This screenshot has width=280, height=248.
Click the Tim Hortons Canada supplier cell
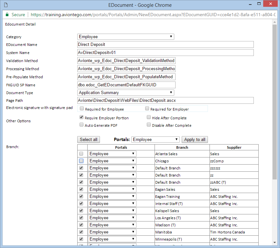tap(234, 232)
